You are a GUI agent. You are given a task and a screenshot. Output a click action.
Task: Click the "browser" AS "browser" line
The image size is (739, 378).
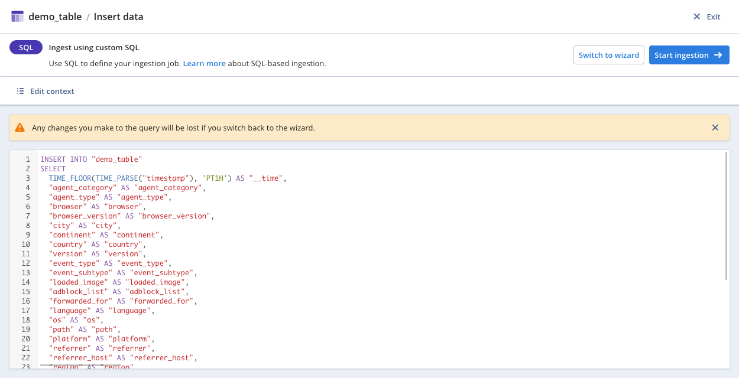[x=97, y=207]
